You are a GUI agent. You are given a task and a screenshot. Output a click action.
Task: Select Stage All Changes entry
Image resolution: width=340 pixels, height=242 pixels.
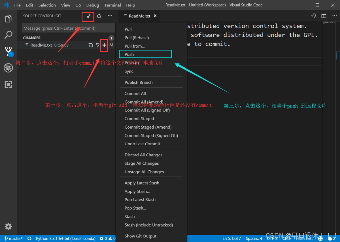(151, 163)
